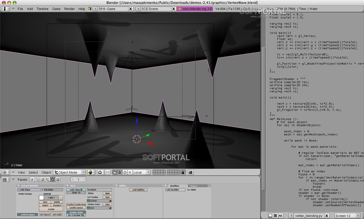Open the buttons window type selector
The image size is (364, 219).
click(x=6, y=180)
